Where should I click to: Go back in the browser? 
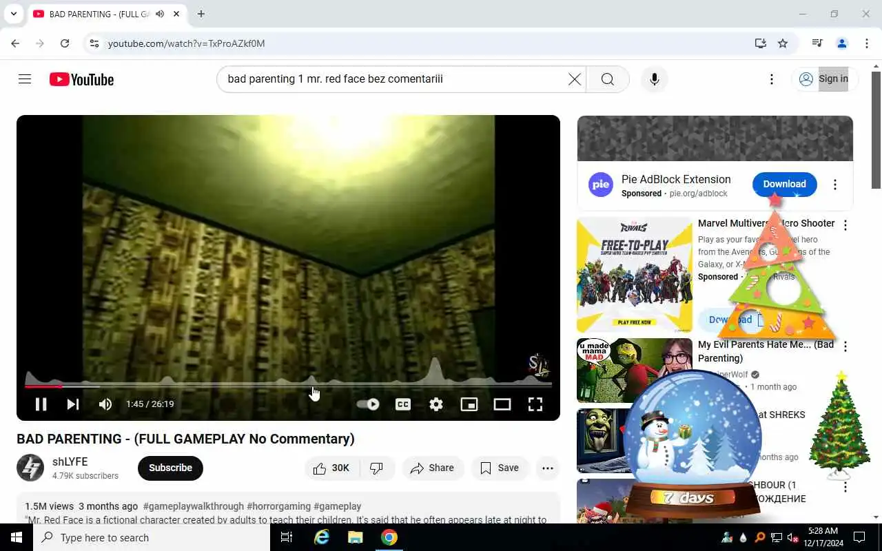15,43
